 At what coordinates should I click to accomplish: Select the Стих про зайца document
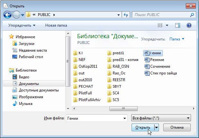pos(160,73)
